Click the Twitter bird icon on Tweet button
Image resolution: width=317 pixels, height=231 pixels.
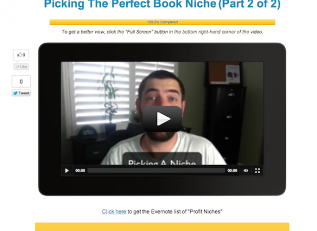[16, 93]
